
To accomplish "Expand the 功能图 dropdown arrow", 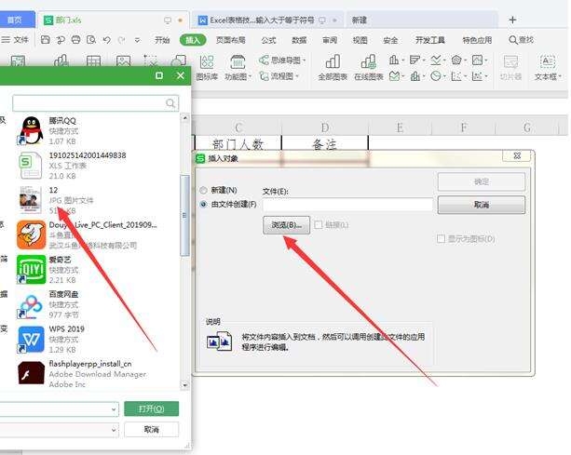I will (x=250, y=76).
